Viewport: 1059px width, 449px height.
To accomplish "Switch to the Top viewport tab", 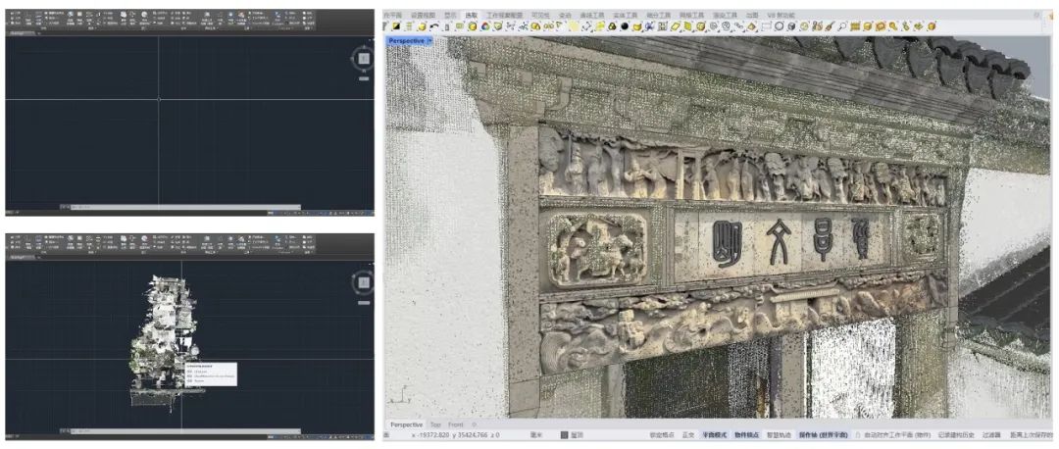I will [x=434, y=424].
